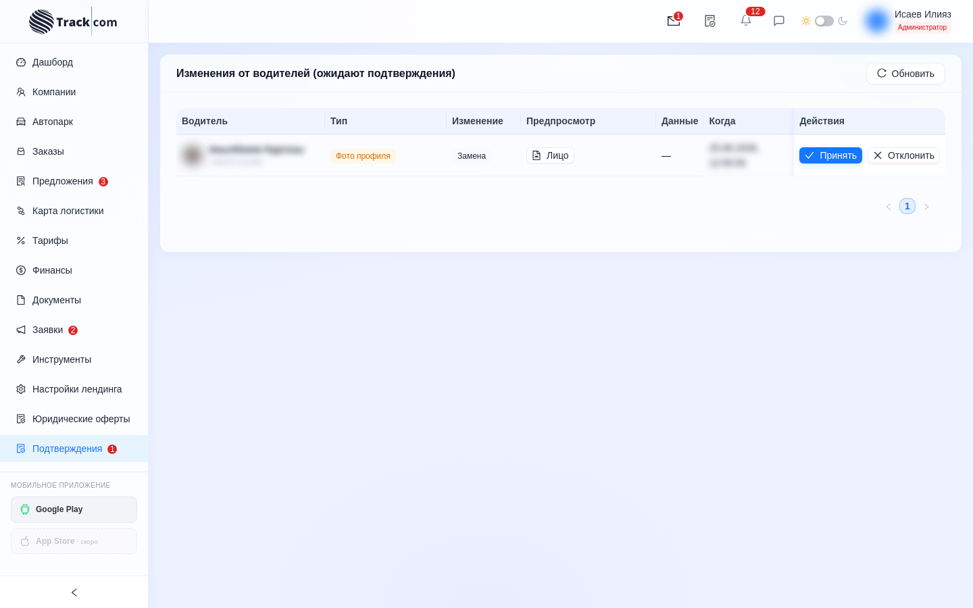
Task: Click the red badge next to Заявки
Action: 73,330
